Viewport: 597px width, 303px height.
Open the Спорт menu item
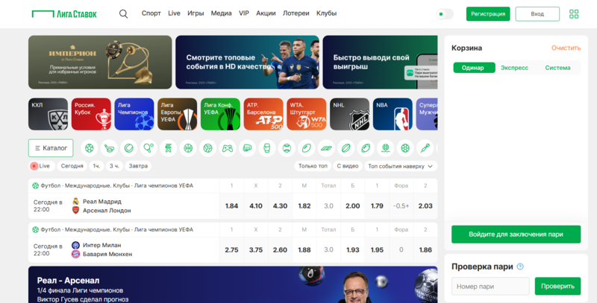tap(151, 13)
